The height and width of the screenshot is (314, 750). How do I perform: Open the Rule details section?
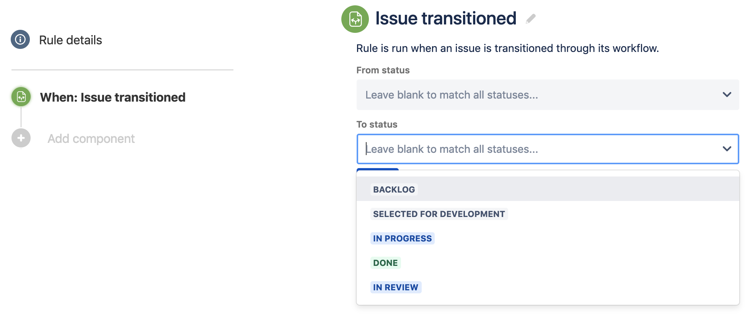[70, 40]
